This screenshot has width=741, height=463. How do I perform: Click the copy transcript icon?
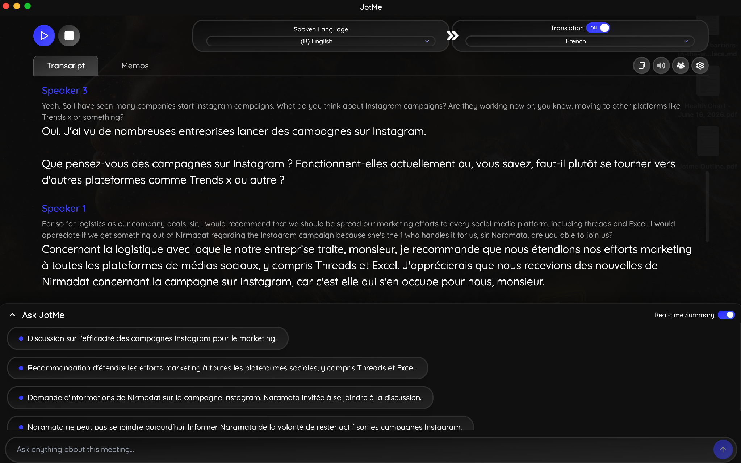click(x=641, y=66)
